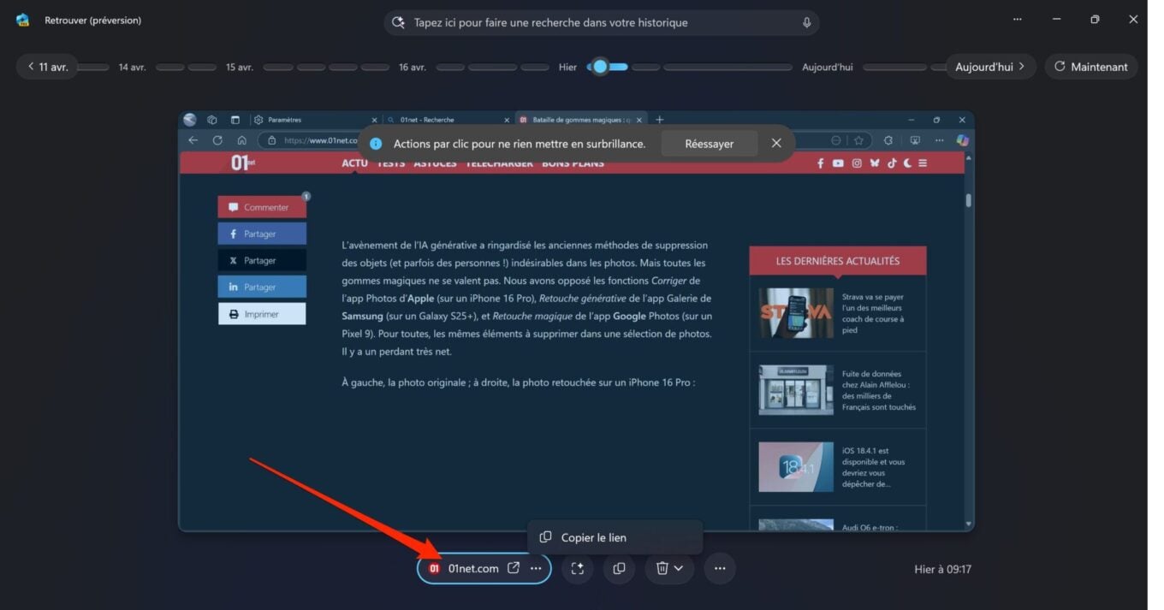Open the Recall title bar three-dot menu
The image size is (1164, 610).
click(x=1017, y=20)
